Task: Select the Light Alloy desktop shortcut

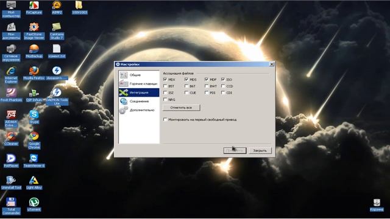Action: [x=34, y=182]
